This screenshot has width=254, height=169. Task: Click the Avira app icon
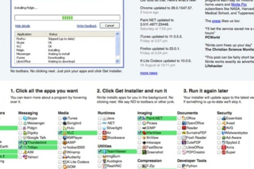pos(224,147)
